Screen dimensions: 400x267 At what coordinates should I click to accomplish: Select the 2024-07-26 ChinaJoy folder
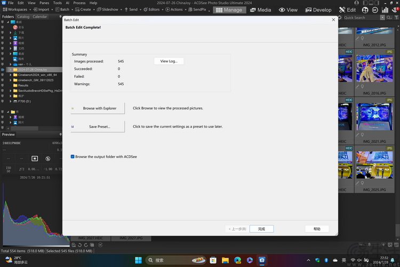pyautogui.click(x=33, y=69)
